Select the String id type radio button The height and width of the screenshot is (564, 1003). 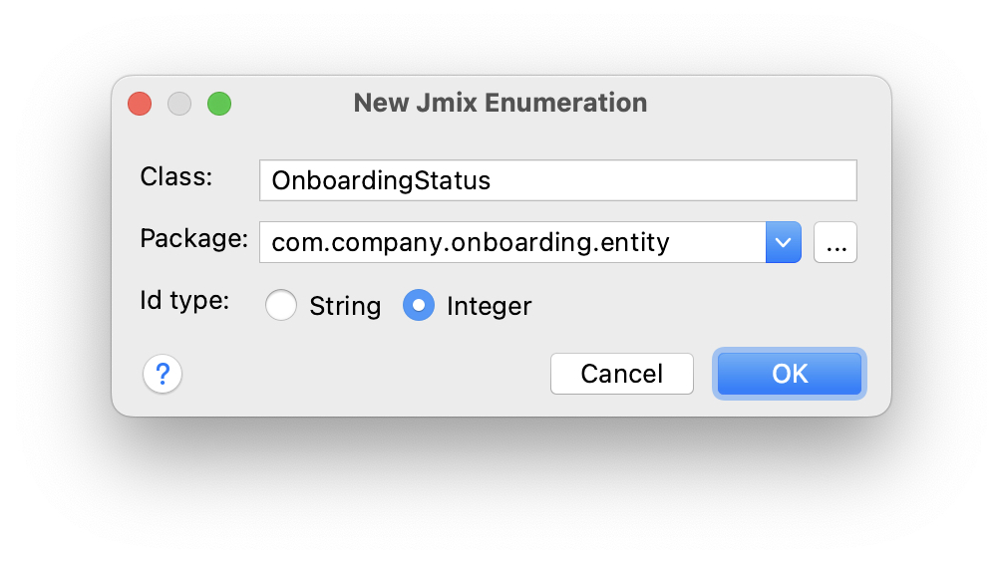(281, 306)
